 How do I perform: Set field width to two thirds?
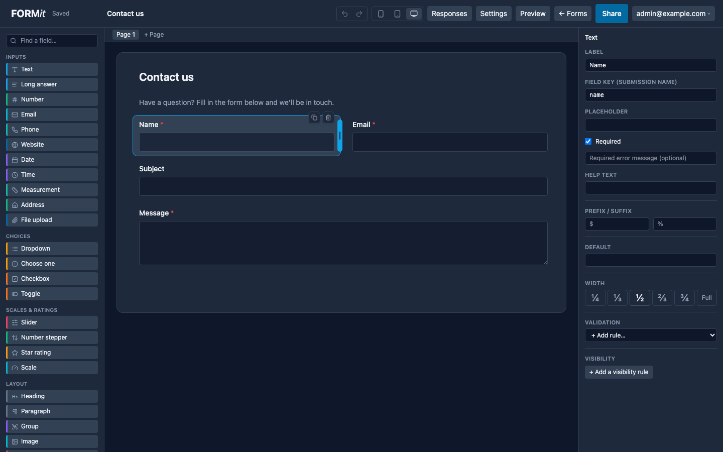(x=662, y=298)
